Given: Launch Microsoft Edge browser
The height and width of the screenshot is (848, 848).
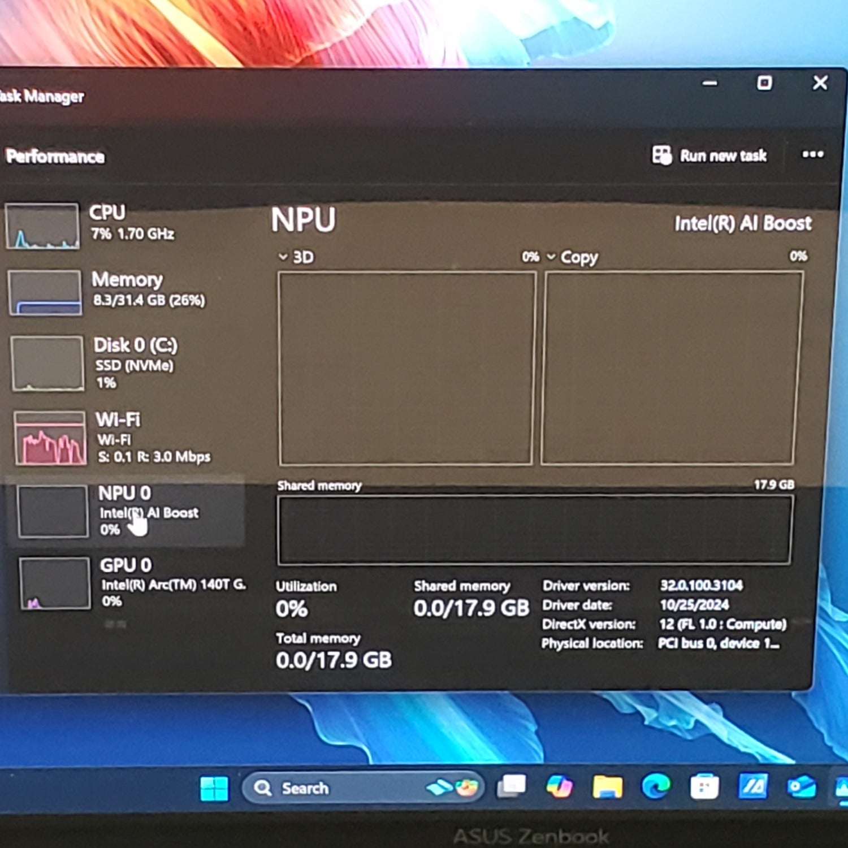Looking at the screenshot, I should pyautogui.click(x=656, y=786).
